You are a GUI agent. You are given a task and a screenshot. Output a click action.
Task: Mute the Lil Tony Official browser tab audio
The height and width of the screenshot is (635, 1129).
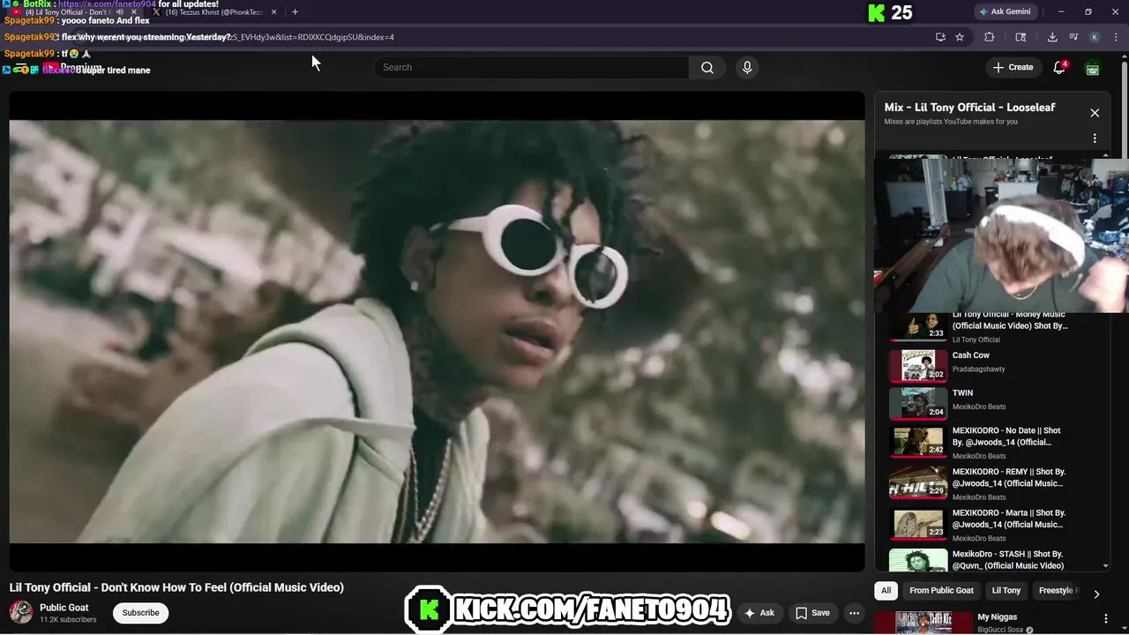120,12
